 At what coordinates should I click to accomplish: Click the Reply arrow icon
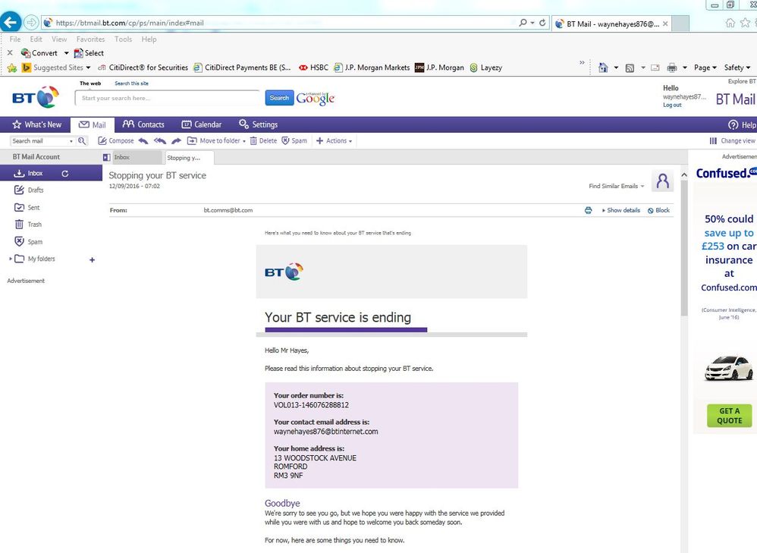(143, 140)
